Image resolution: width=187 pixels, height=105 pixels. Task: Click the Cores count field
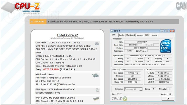[x=153, y=89]
